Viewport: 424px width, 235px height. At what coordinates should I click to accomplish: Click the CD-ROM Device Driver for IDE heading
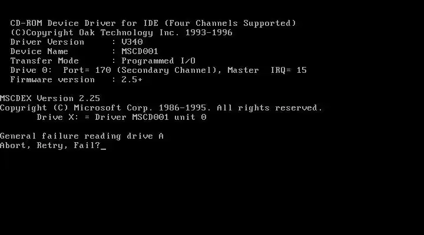pos(84,23)
